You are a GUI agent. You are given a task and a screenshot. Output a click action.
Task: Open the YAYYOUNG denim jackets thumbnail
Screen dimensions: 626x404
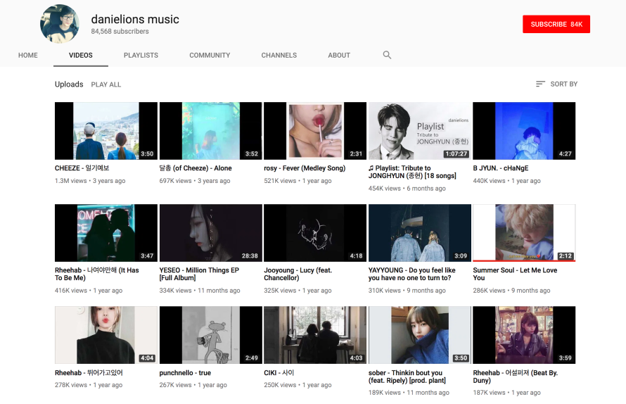pos(420,233)
